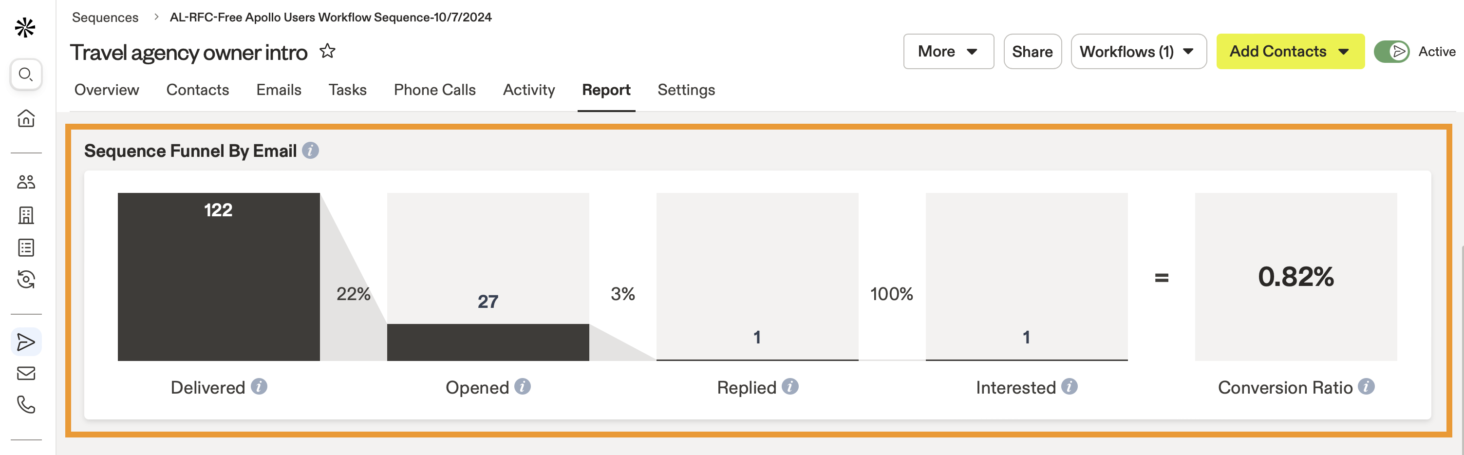This screenshot has height=455, width=1464.
Task: Star the Travel agency owner intro sequence
Action: pos(327,51)
